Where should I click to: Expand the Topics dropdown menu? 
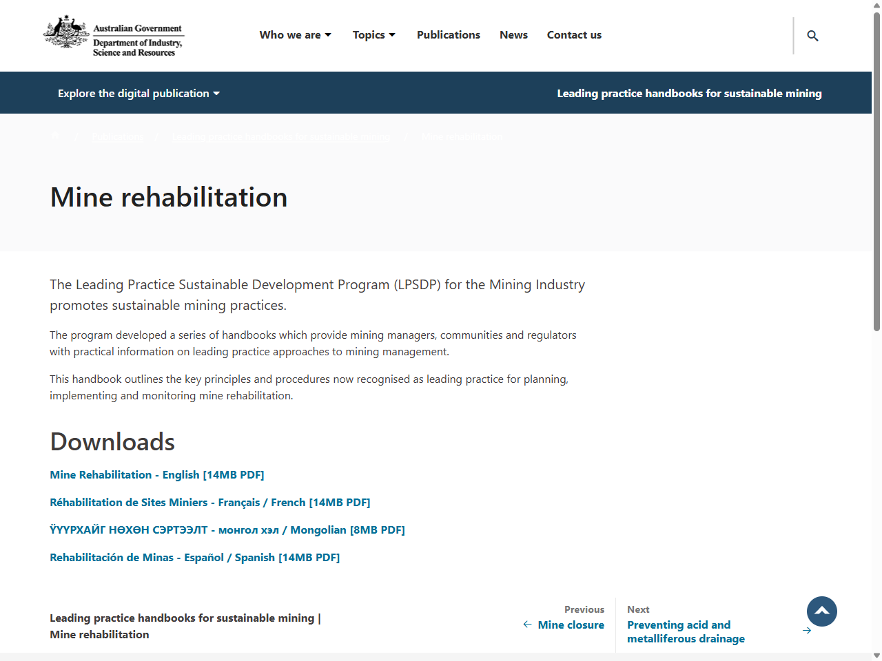[x=374, y=35]
